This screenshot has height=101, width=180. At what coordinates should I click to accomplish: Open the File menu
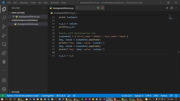9,3
